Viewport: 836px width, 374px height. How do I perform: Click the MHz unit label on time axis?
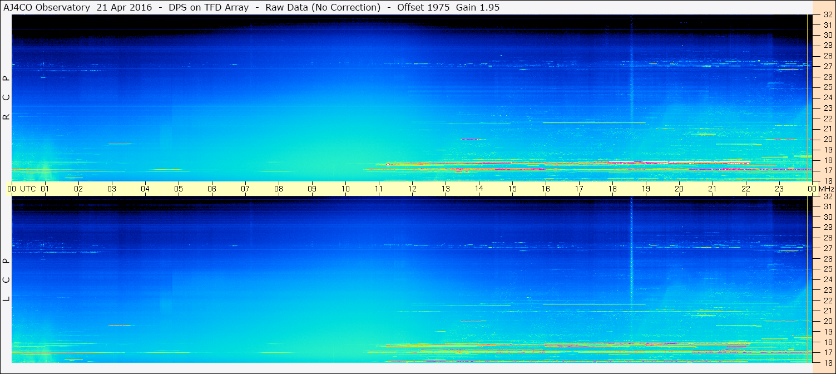tap(826, 189)
